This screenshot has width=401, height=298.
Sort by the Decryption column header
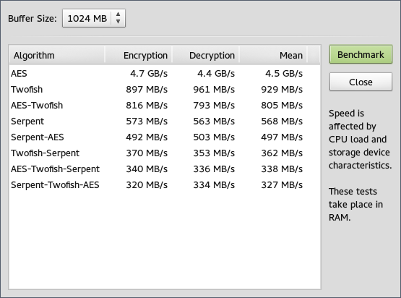(206, 55)
